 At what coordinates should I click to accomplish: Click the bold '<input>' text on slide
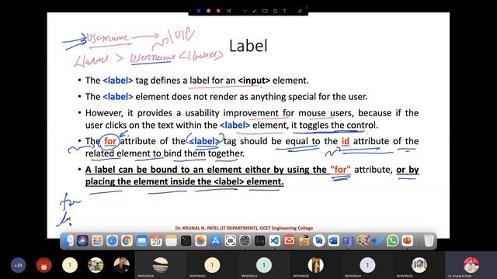click(254, 81)
